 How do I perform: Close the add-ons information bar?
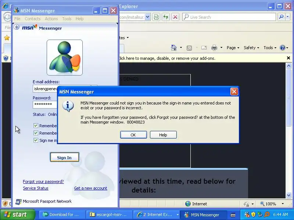288,58
